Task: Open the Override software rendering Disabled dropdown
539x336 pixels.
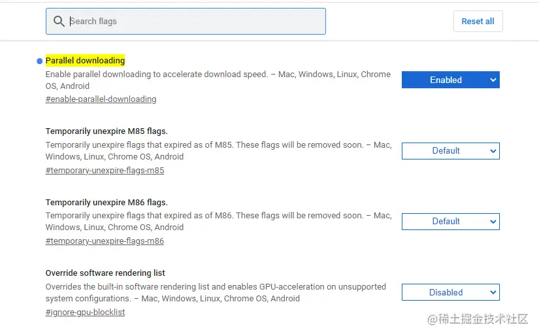Action: point(450,292)
